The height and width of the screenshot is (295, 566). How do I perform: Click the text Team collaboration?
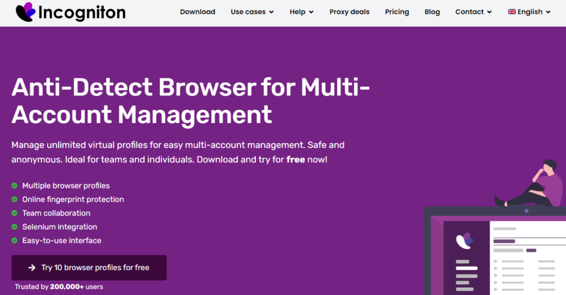pos(56,213)
